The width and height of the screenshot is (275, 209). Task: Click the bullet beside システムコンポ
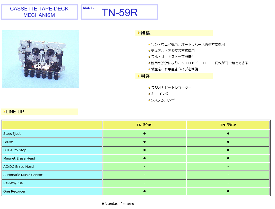point(149,100)
